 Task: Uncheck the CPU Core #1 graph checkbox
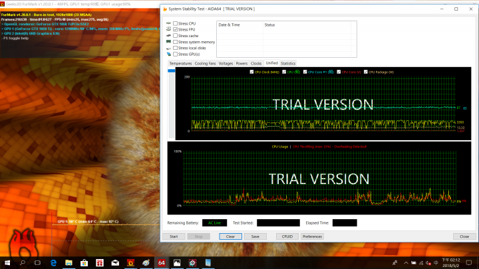pyautogui.click(x=305, y=72)
